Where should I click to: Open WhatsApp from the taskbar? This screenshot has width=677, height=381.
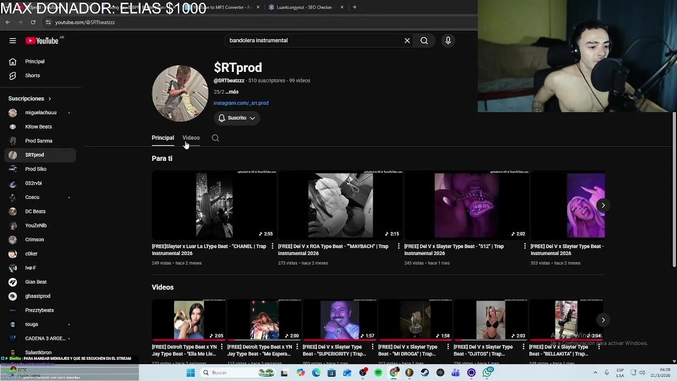[x=487, y=373]
